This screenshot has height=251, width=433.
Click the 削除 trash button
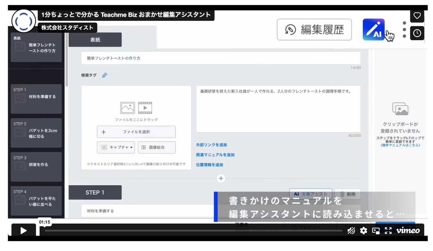(348, 194)
